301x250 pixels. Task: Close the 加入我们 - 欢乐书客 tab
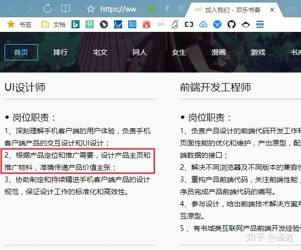[272, 10]
